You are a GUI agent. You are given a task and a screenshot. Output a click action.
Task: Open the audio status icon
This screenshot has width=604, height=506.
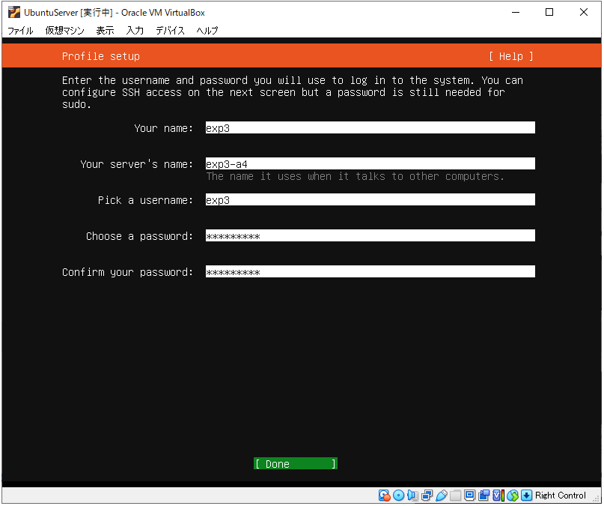(412, 496)
